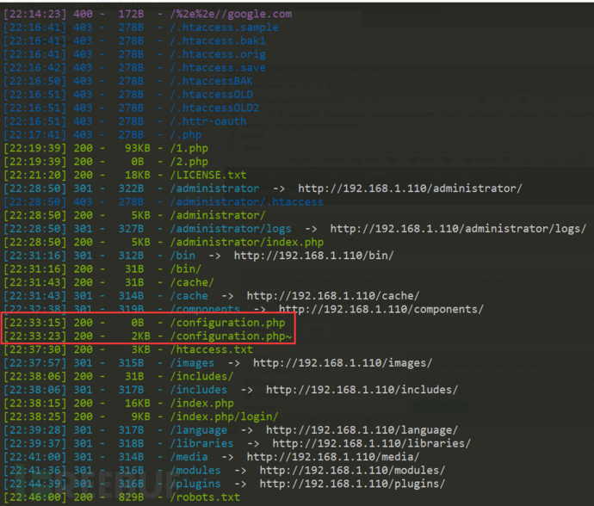Open the http://192.168.1.110/media/ URL
Image resolution: width=594 pixels, height=506 pixels.
point(333,457)
